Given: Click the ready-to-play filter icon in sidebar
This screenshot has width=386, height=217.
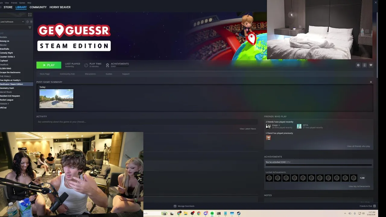Looking at the screenshot, I should pyautogui.click(x=31, y=22).
